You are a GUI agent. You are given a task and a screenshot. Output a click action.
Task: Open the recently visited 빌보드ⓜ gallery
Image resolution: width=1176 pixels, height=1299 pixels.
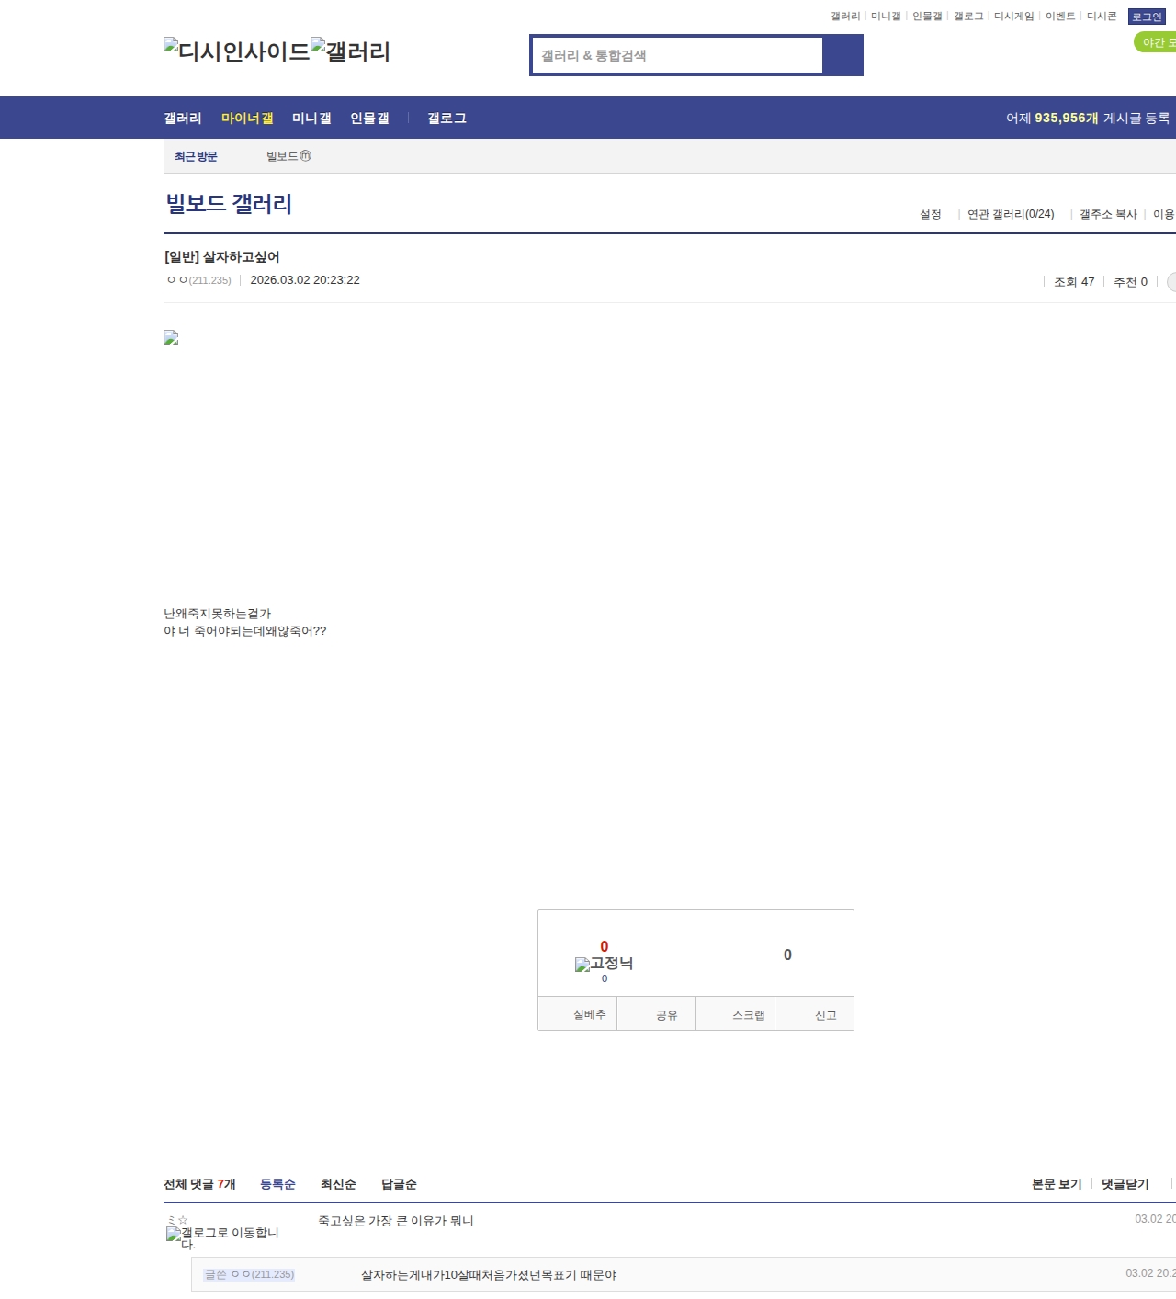288,156
